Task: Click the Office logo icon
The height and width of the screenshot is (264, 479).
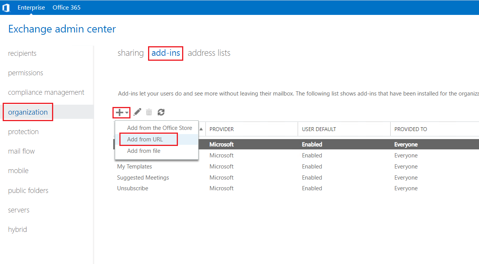Action: [6, 8]
